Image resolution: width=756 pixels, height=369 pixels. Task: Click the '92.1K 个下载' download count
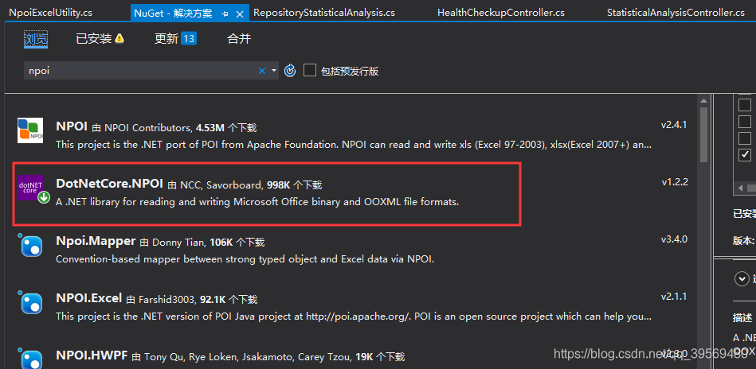(x=229, y=300)
